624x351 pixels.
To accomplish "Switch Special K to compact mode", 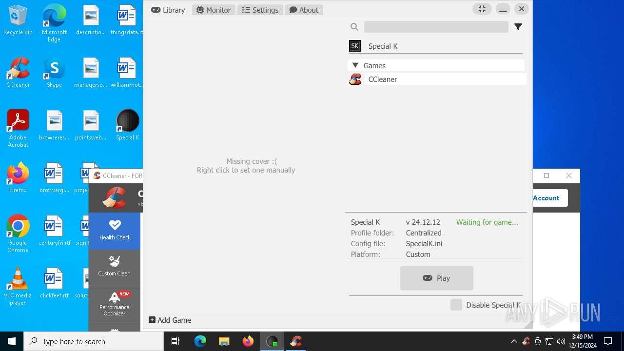I will click(x=482, y=9).
